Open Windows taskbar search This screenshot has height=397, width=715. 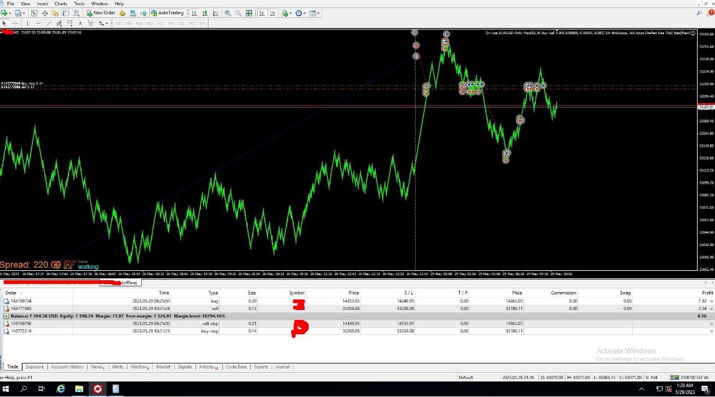pos(24,389)
